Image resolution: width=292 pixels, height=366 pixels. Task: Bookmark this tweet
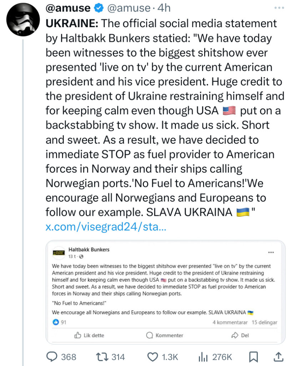[253, 357]
